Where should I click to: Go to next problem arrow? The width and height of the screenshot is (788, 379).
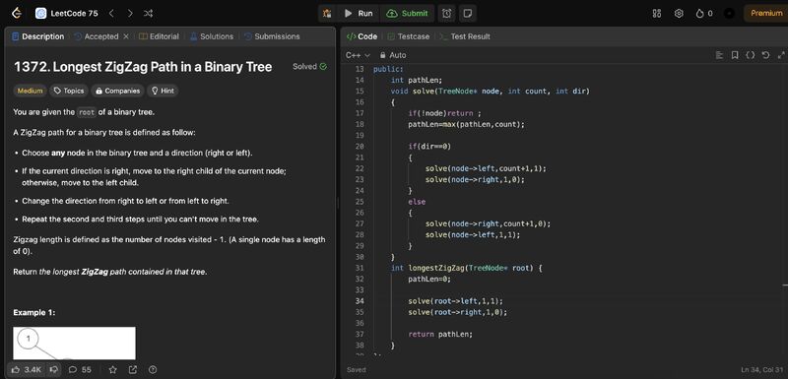[x=130, y=14]
